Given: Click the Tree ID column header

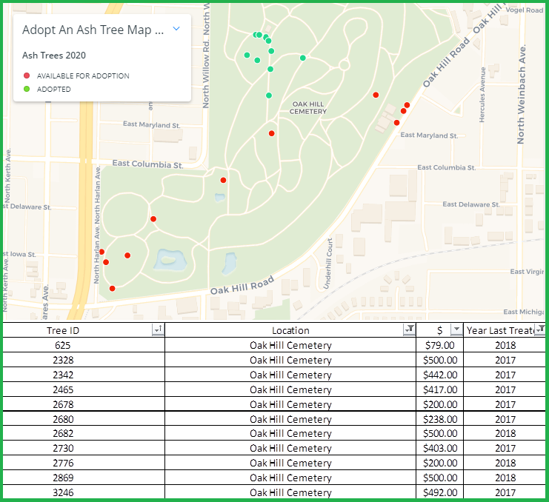Looking at the screenshot, I should [63, 330].
